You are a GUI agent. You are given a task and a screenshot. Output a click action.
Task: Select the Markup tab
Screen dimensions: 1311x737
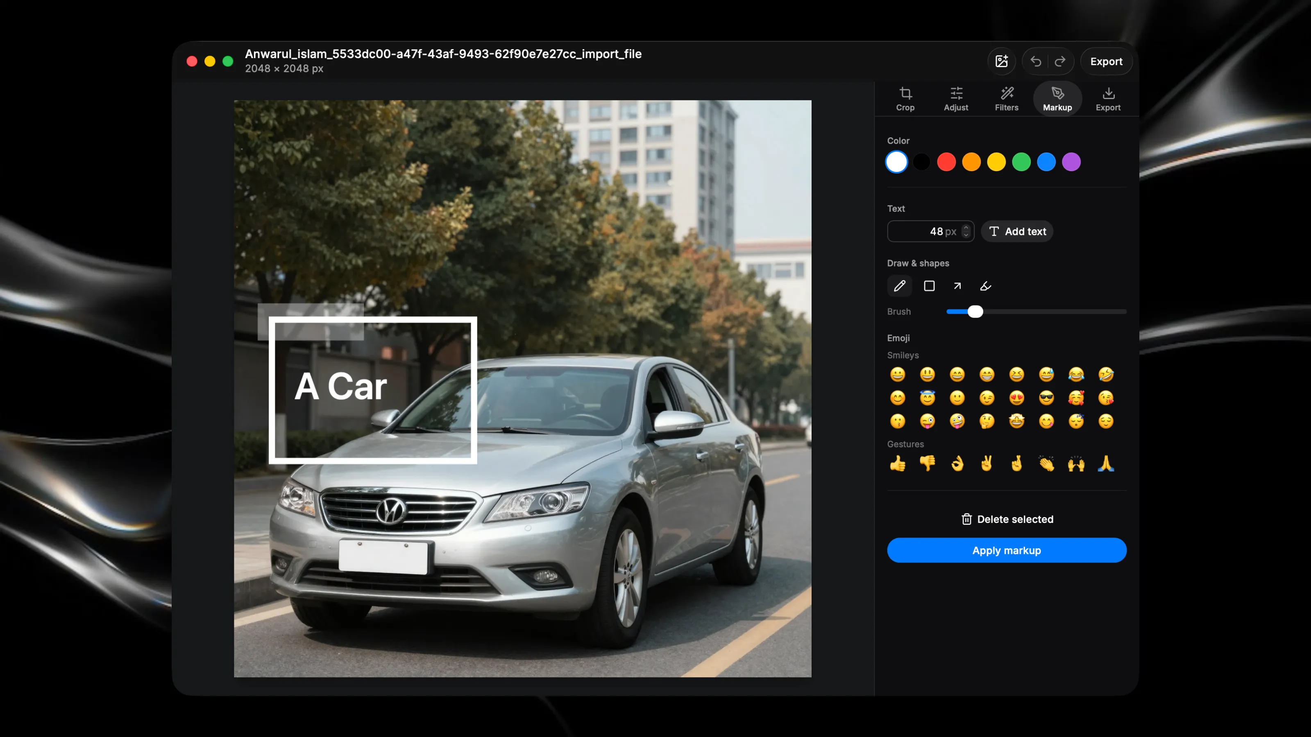[1057, 99]
